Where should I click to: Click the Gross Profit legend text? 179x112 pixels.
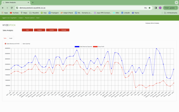pos(101,47)
